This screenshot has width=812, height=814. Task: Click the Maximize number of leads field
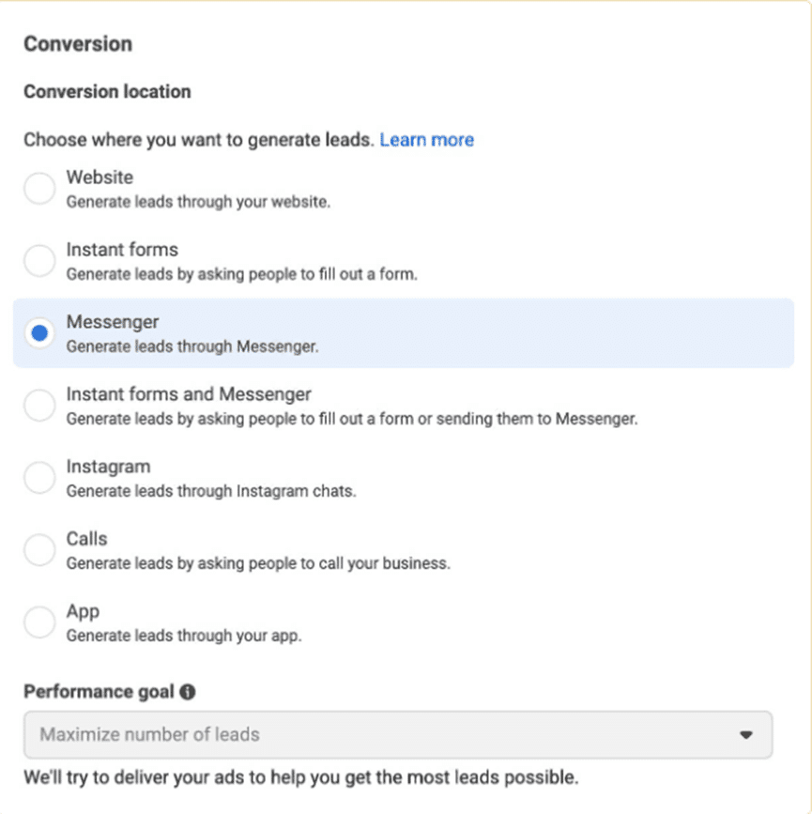pos(375,734)
